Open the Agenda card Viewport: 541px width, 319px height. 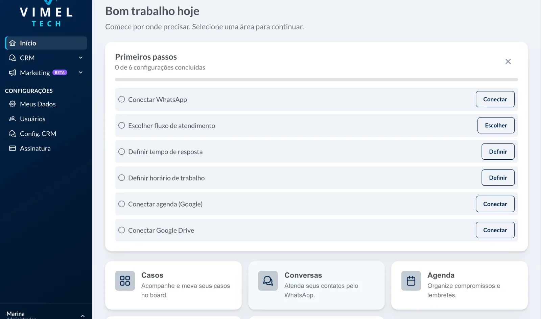click(x=460, y=285)
